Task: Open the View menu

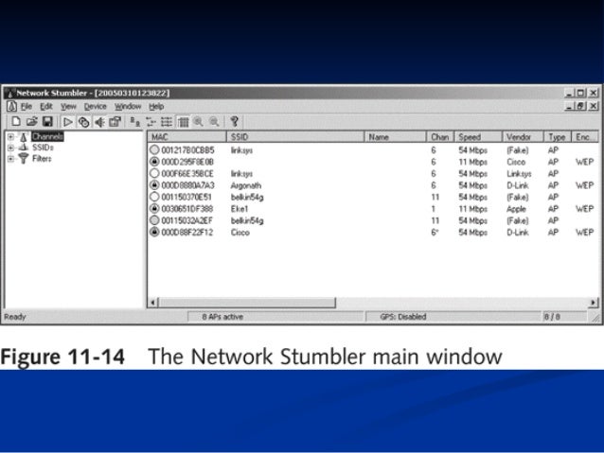Action: coord(68,106)
